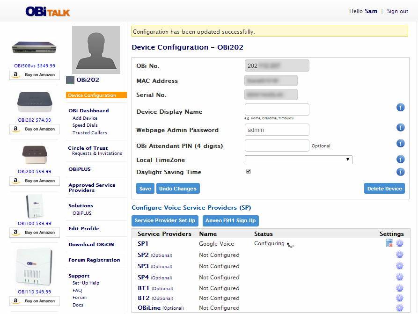Click the Delete Device button

click(385, 188)
